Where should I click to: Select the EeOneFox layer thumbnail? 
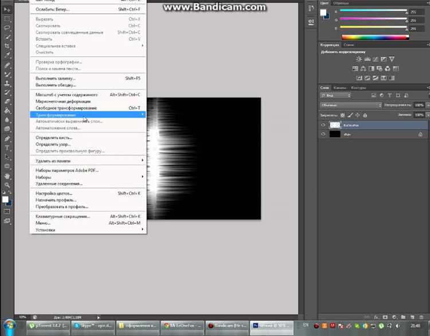335,125
